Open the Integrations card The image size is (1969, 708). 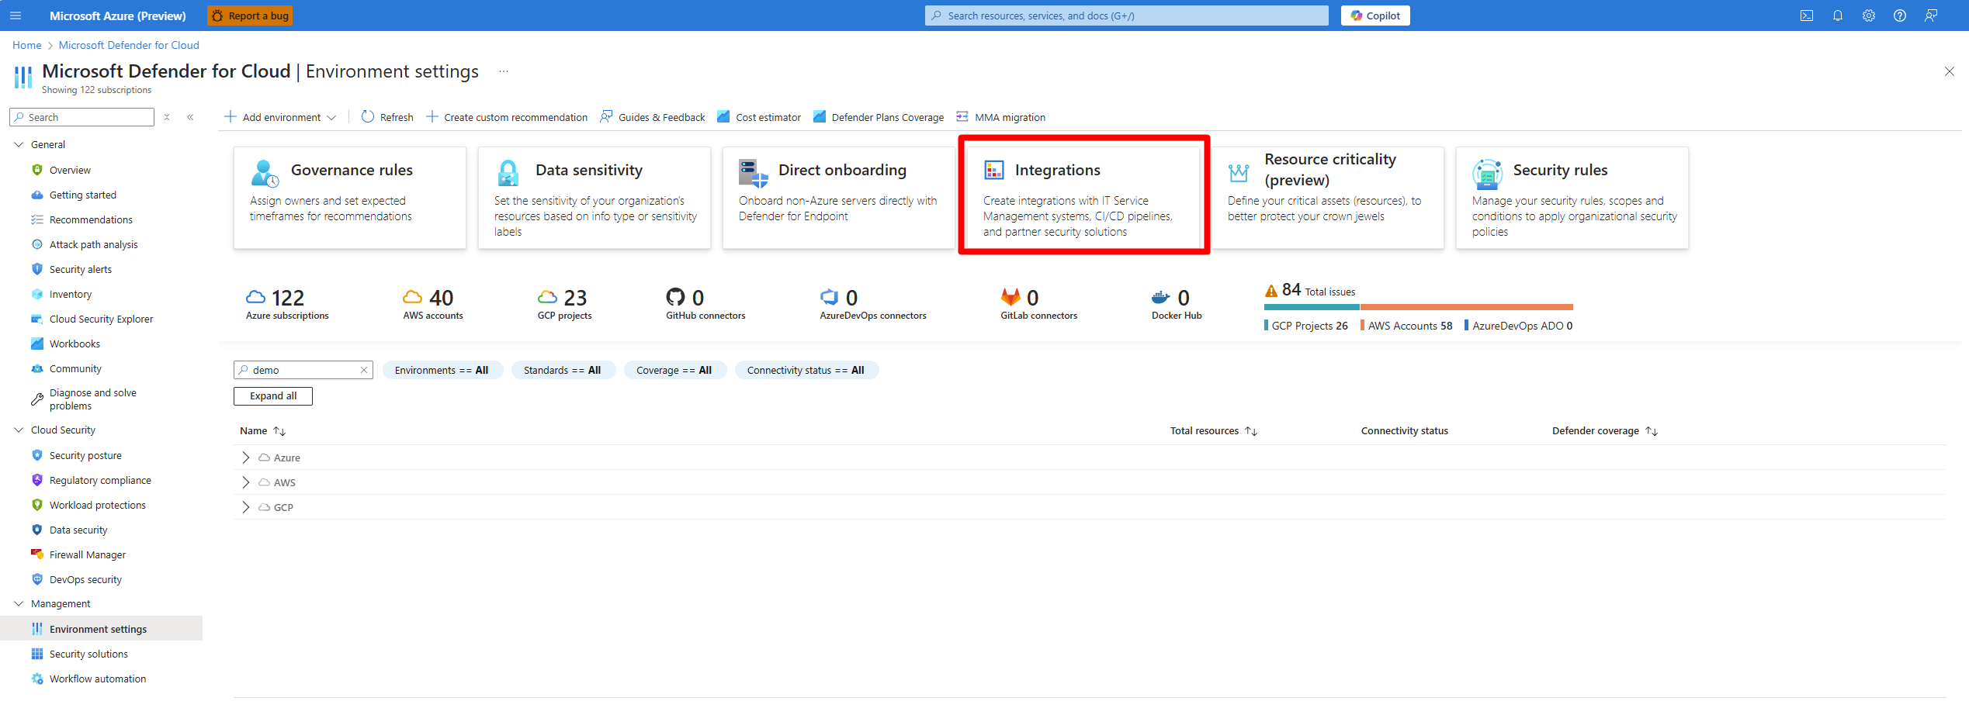click(1083, 198)
